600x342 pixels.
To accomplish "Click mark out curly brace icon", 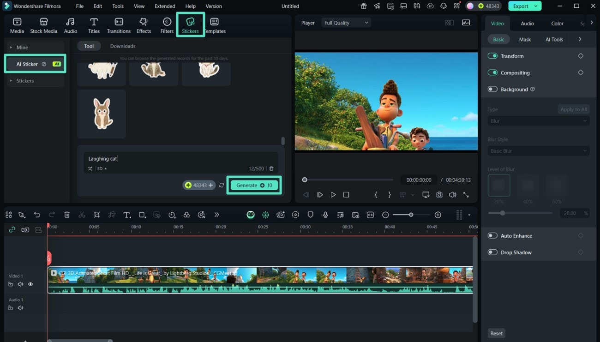I will tap(389, 195).
